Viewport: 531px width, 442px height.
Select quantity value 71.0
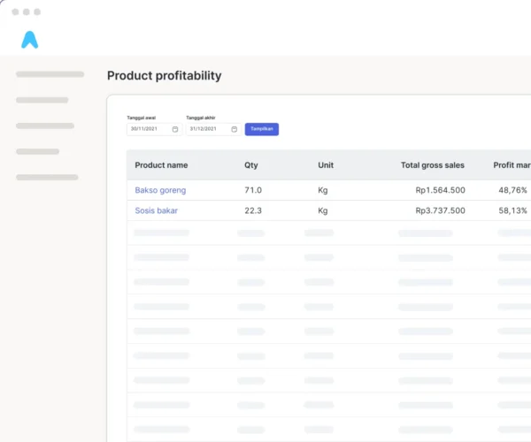click(253, 190)
